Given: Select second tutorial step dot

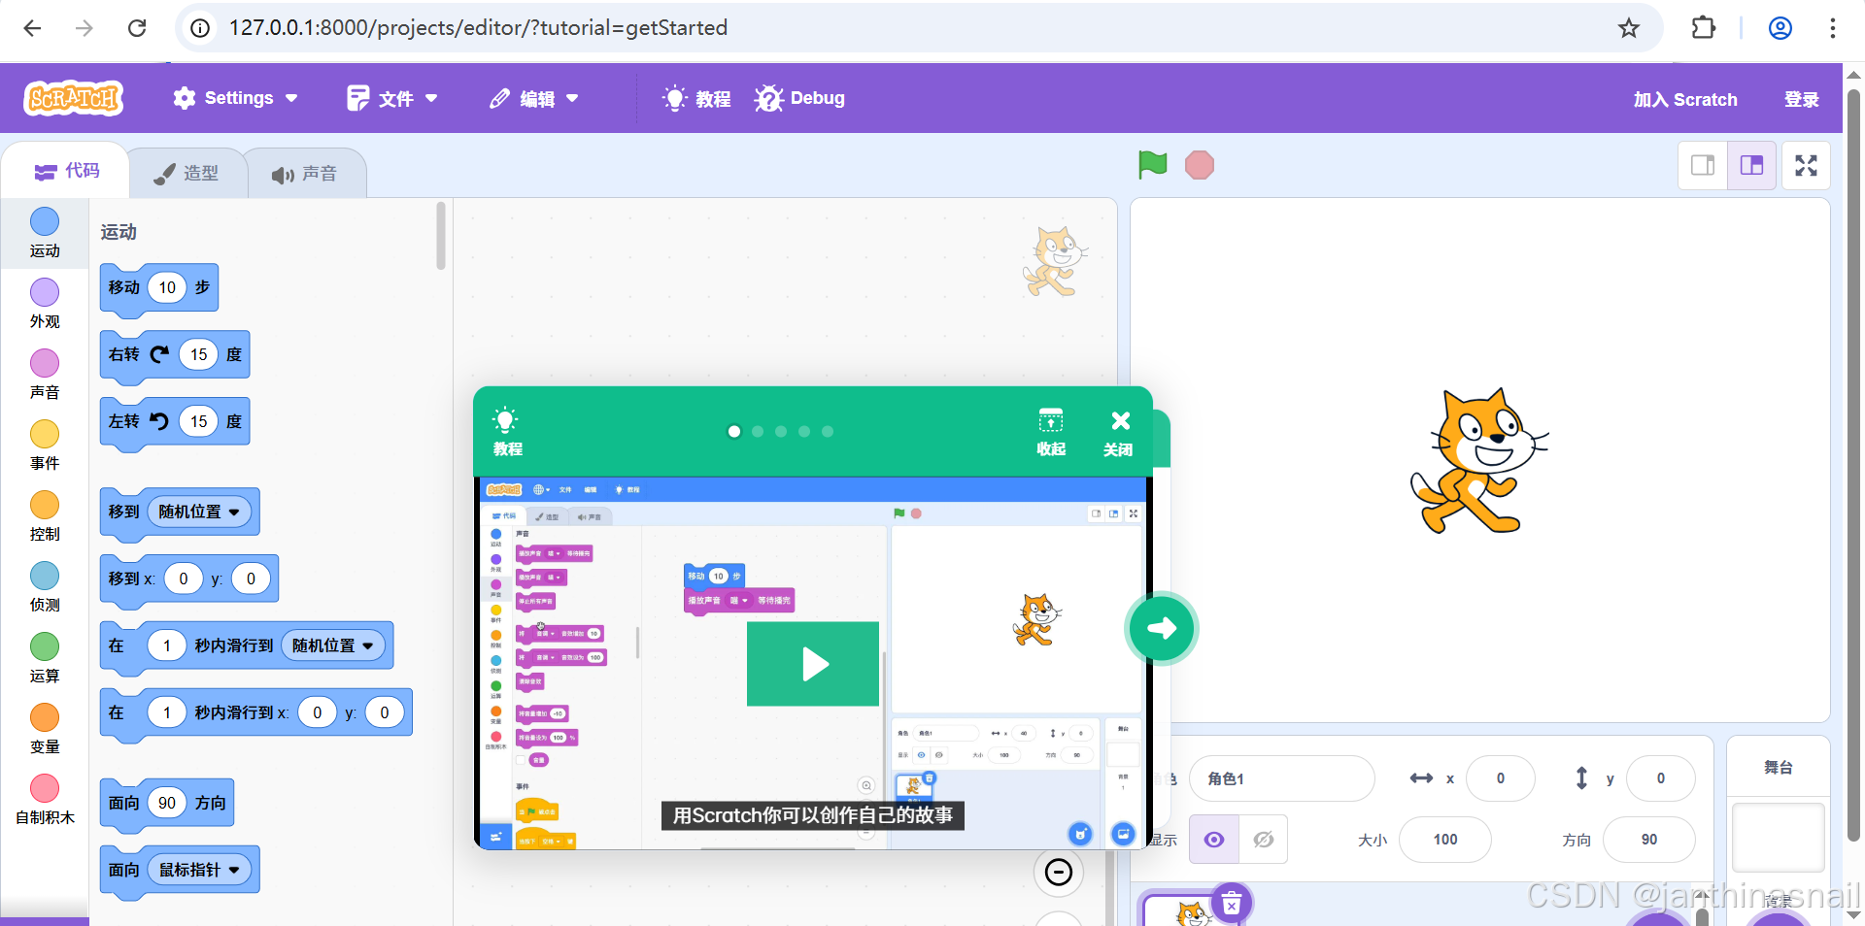Looking at the screenshot, I should [758, 432].
